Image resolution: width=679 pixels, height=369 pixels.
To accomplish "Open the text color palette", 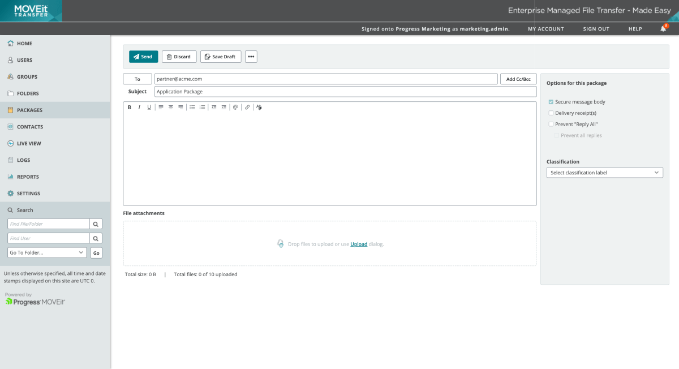I will (235, 107).
